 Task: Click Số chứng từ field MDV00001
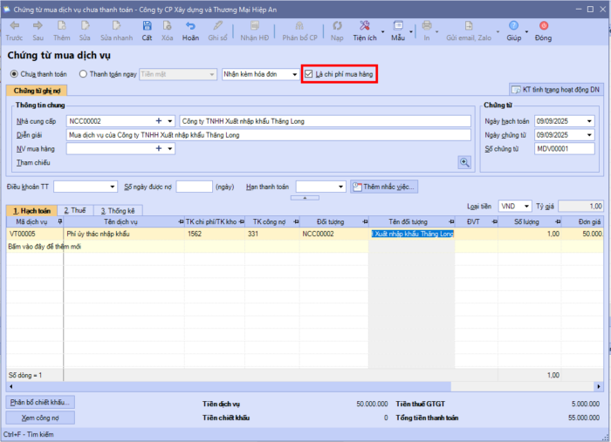(x=565, y=148)
